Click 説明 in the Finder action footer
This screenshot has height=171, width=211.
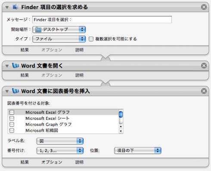pos(79,50)
